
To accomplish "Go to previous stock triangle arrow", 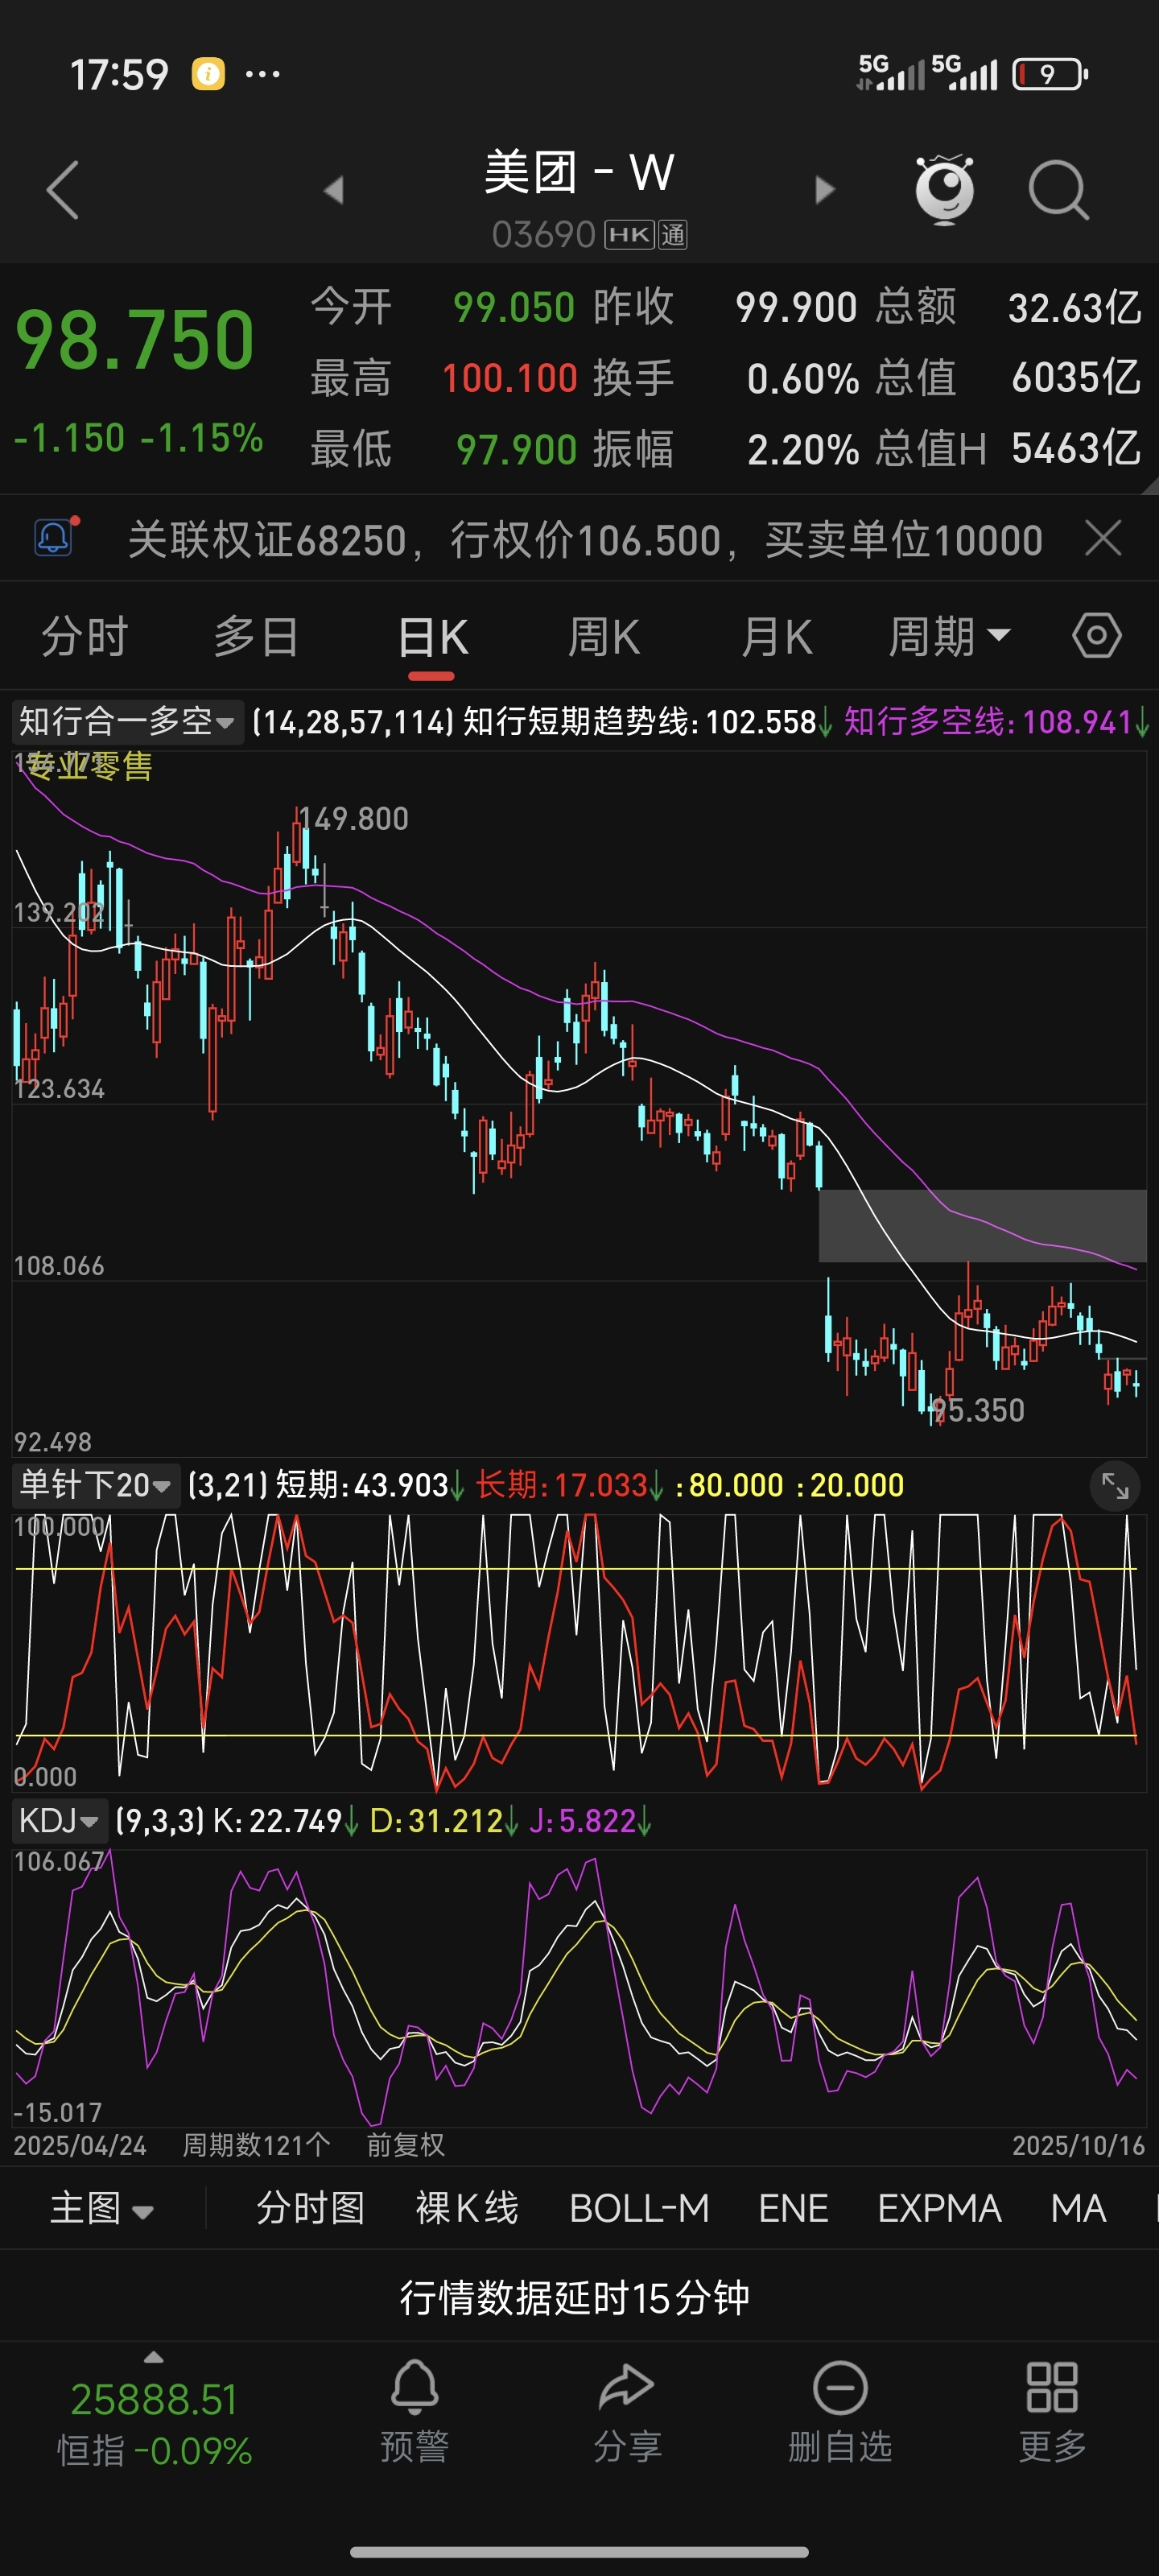I will (334, 190).
